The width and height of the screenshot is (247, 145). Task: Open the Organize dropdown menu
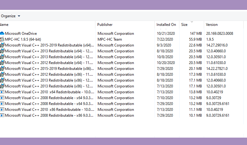pyautogui.click(x=10, y=16)
